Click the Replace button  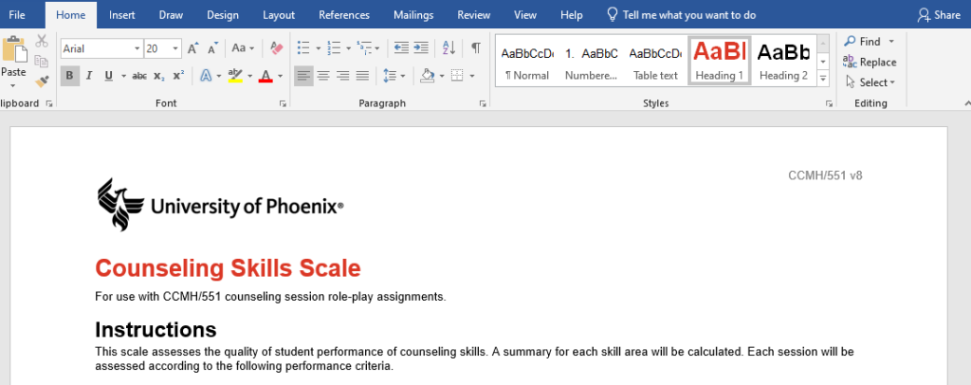click(870, 62)
